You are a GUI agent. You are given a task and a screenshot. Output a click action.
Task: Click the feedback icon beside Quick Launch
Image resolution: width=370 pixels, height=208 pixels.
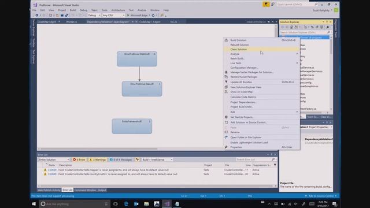tap(272, 4)
